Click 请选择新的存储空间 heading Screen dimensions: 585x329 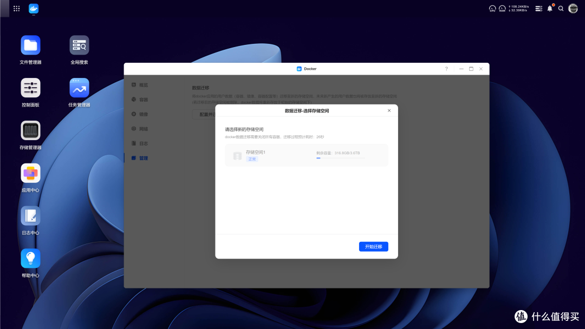click(244, 129)
